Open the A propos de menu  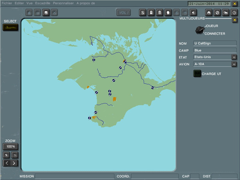86,3
